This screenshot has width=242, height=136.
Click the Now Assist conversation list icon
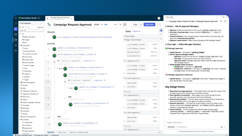click(167, 21)
